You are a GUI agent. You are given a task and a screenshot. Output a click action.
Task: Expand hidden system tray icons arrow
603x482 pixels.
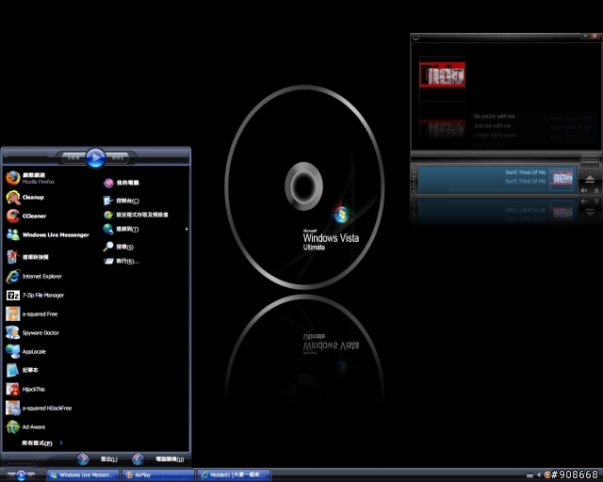click(539, 475)
